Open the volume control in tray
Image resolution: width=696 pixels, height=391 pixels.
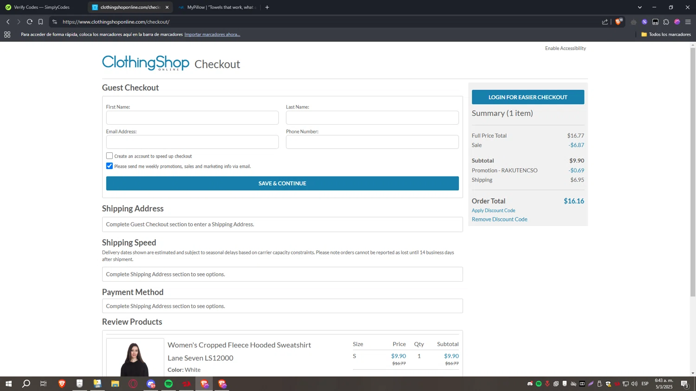[634, 384]
